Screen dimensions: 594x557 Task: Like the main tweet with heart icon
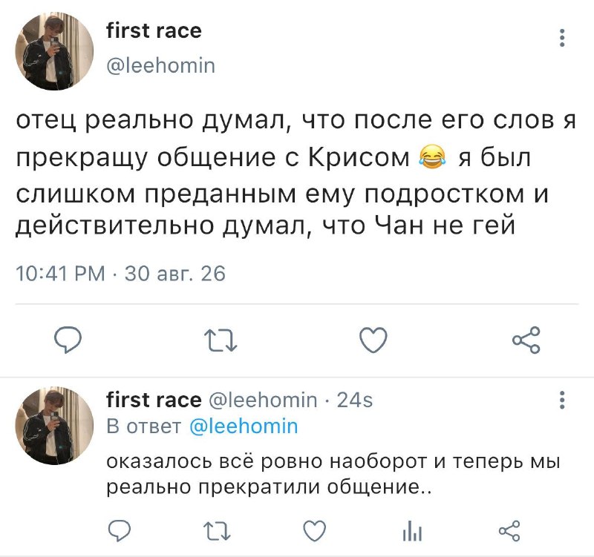373,340
